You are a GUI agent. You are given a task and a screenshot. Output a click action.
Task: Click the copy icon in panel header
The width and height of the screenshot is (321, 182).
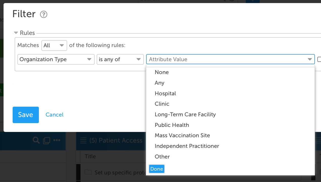coord(46,141)
